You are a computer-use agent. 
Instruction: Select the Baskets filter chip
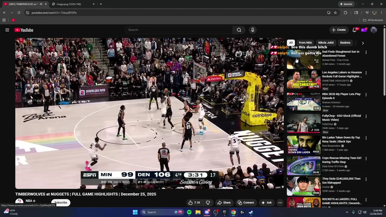345,43
